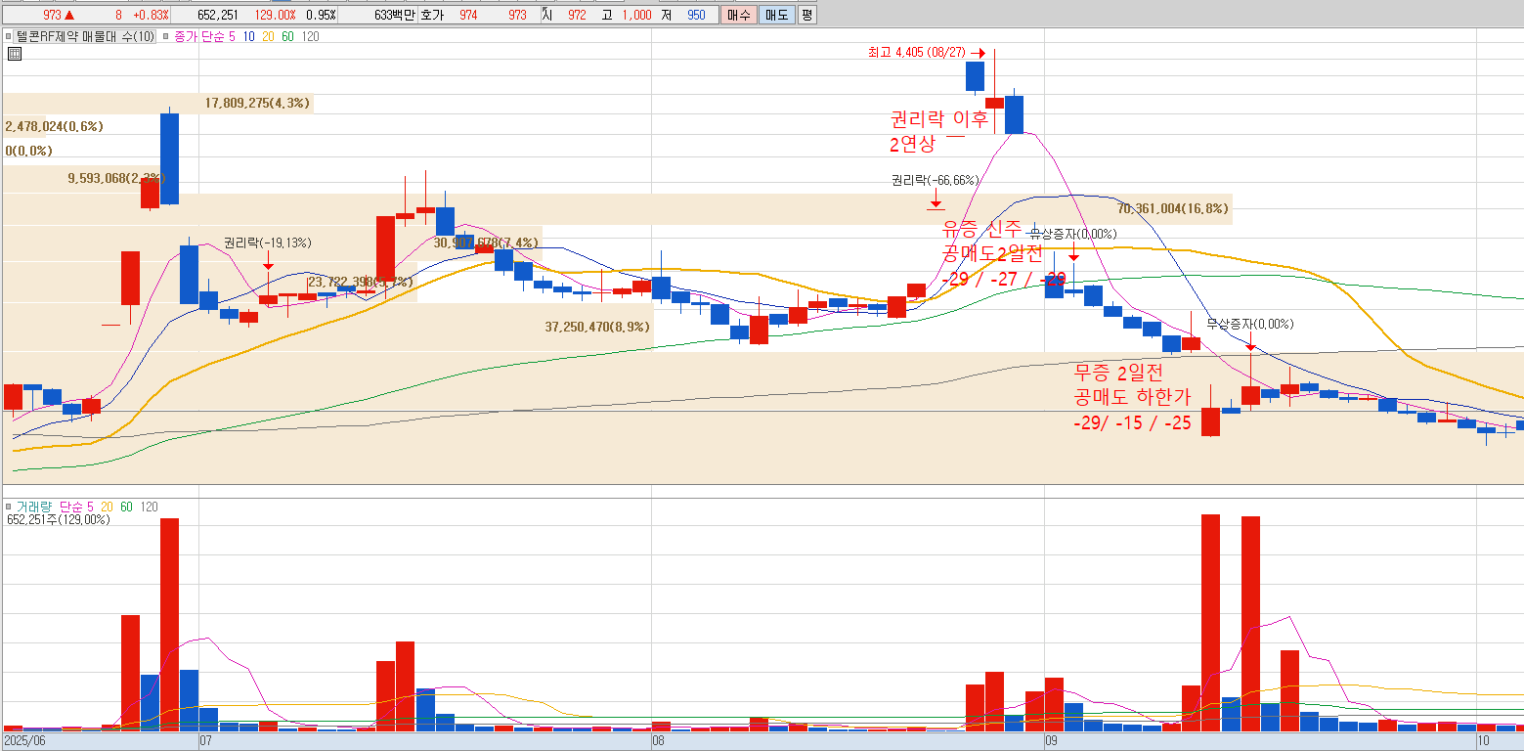Click the 652,251주(129.00%) volume readout
1524x751 pixels.
(x=59, y=520)
